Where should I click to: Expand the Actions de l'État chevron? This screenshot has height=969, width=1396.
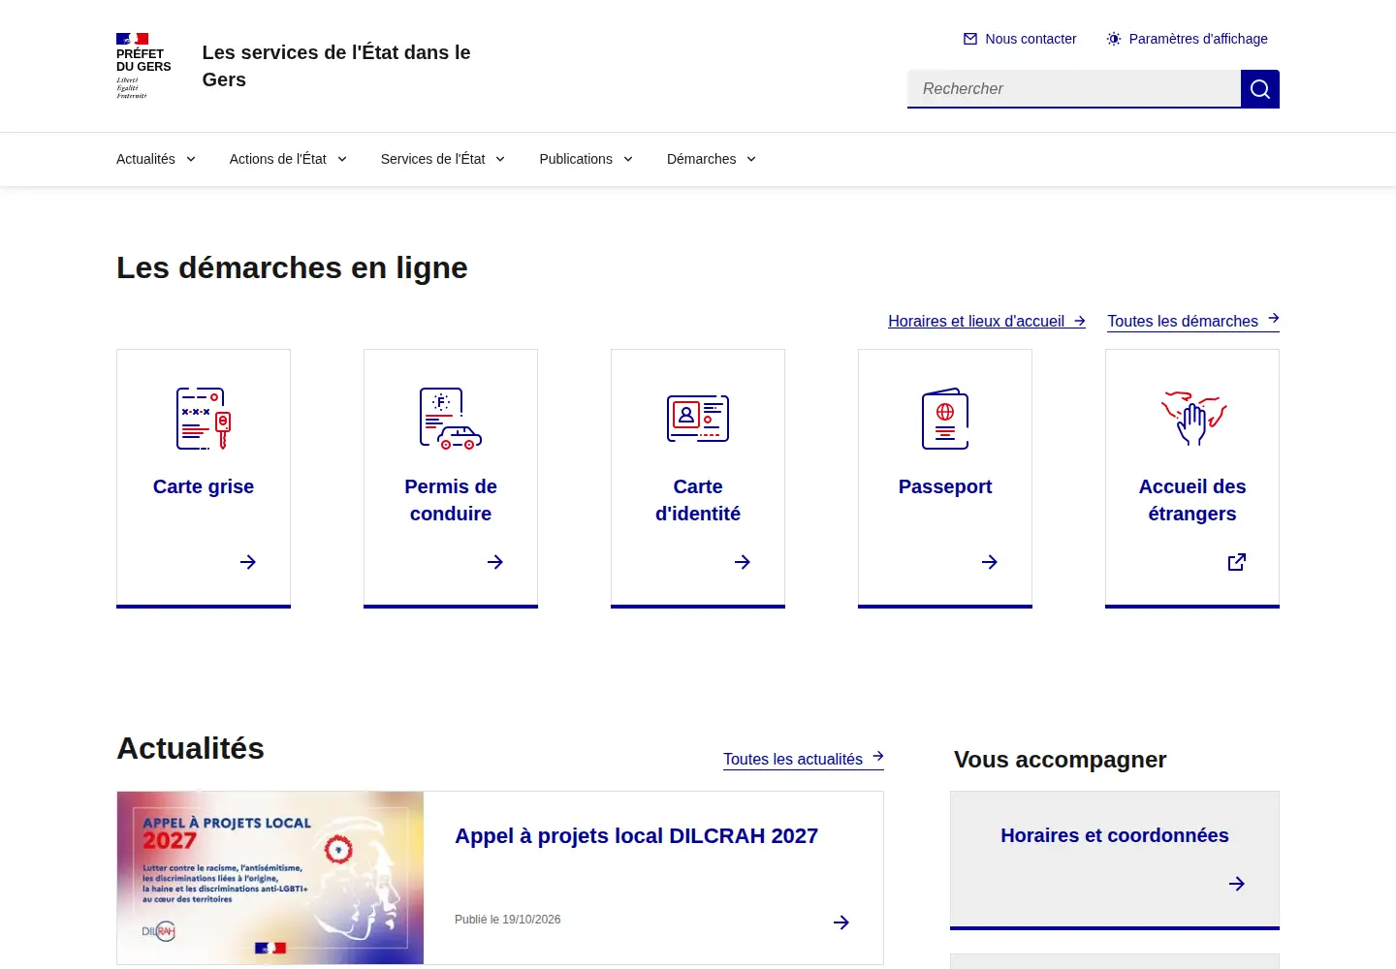click(342, 159)
